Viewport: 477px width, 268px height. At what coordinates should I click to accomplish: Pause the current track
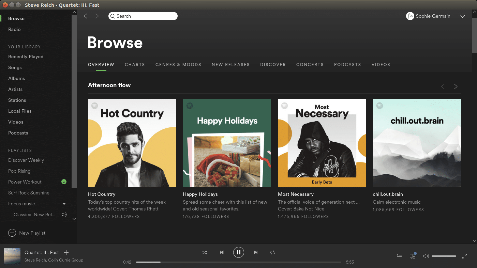(x=239, y=252)
